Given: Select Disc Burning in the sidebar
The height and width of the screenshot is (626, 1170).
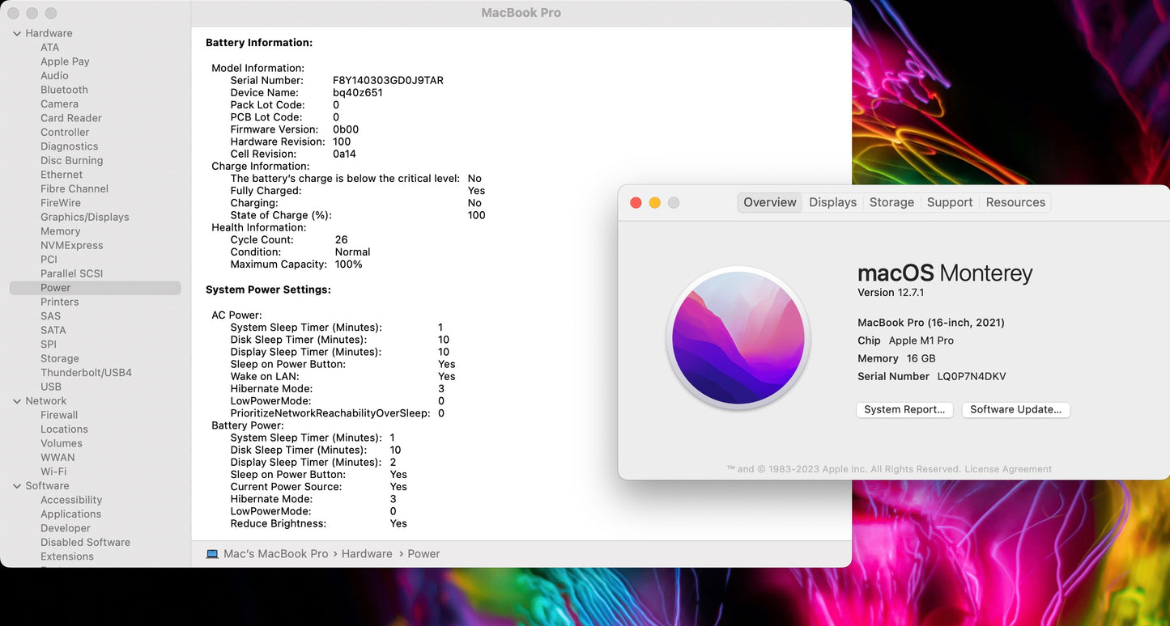Looking at the screenshot, I should (71, 160).
